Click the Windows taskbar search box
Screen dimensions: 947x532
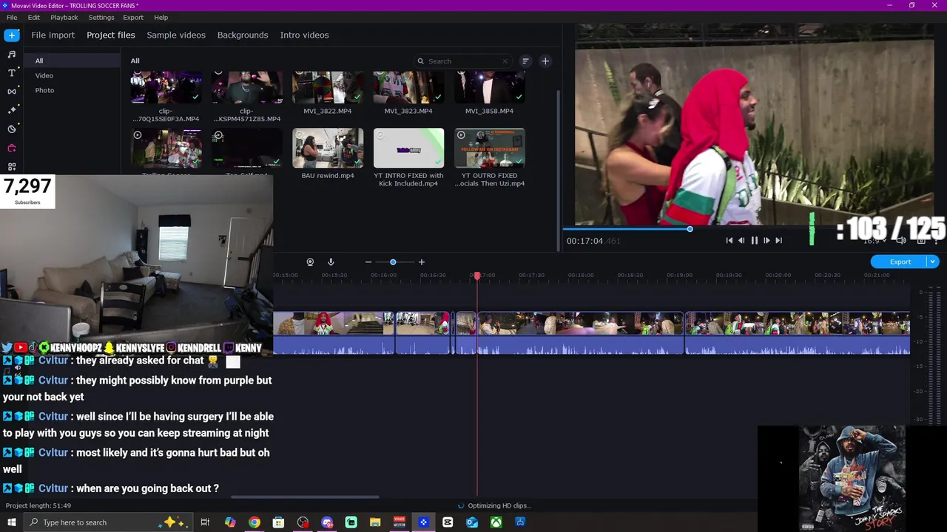[x=108, y=522]
